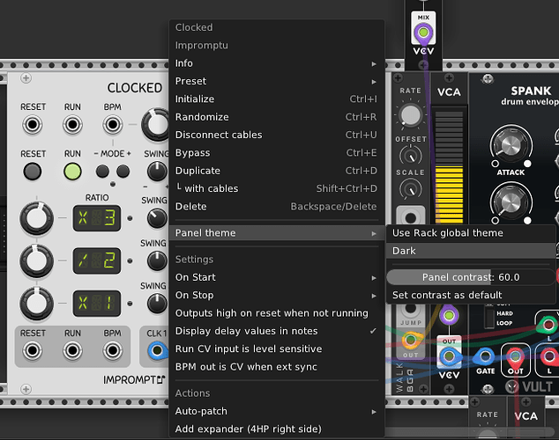Click the Vult logo on SPANK
559x440 pixels.
click(x=529, y=387)
